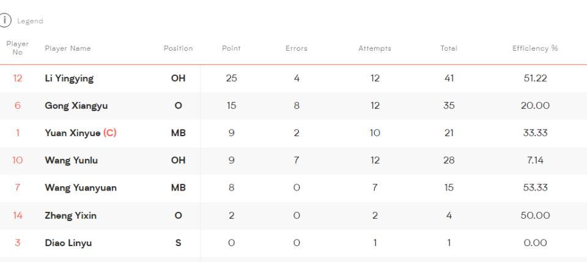Sort by Errors column header
This screenshot has width=587, height=262.
296,48
